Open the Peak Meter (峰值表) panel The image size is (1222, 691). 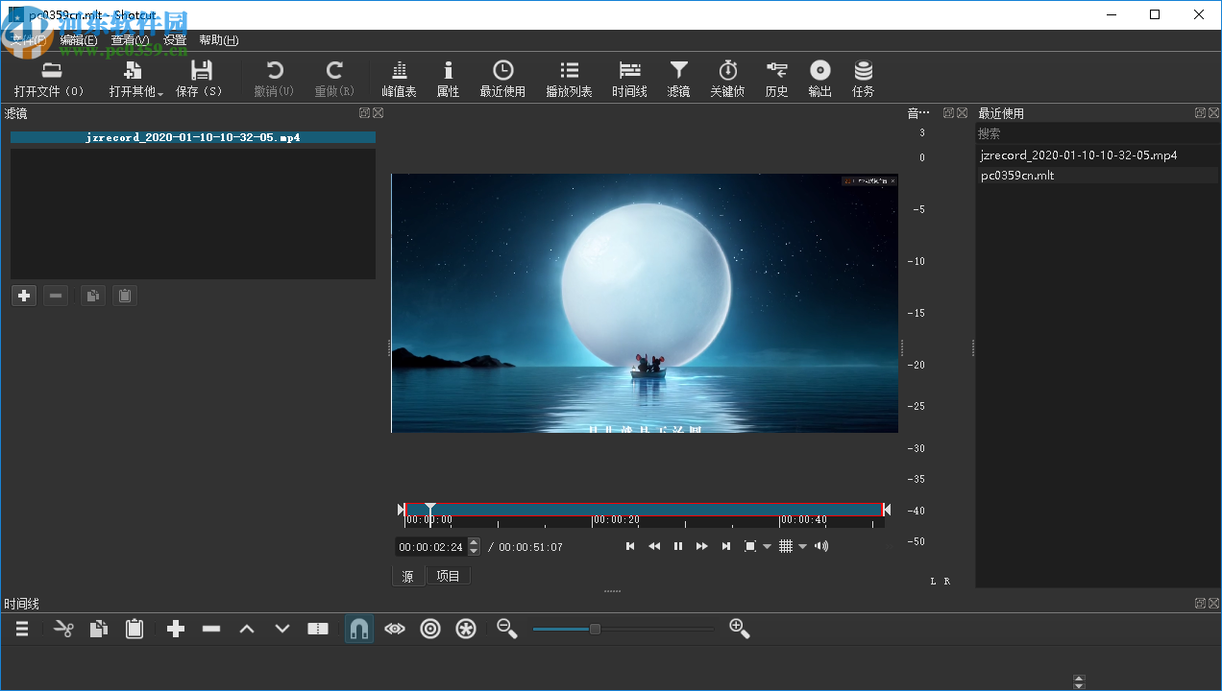click(399, 79)
